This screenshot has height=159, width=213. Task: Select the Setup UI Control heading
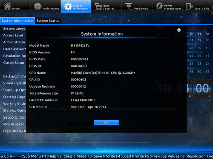tap(18, 117)
